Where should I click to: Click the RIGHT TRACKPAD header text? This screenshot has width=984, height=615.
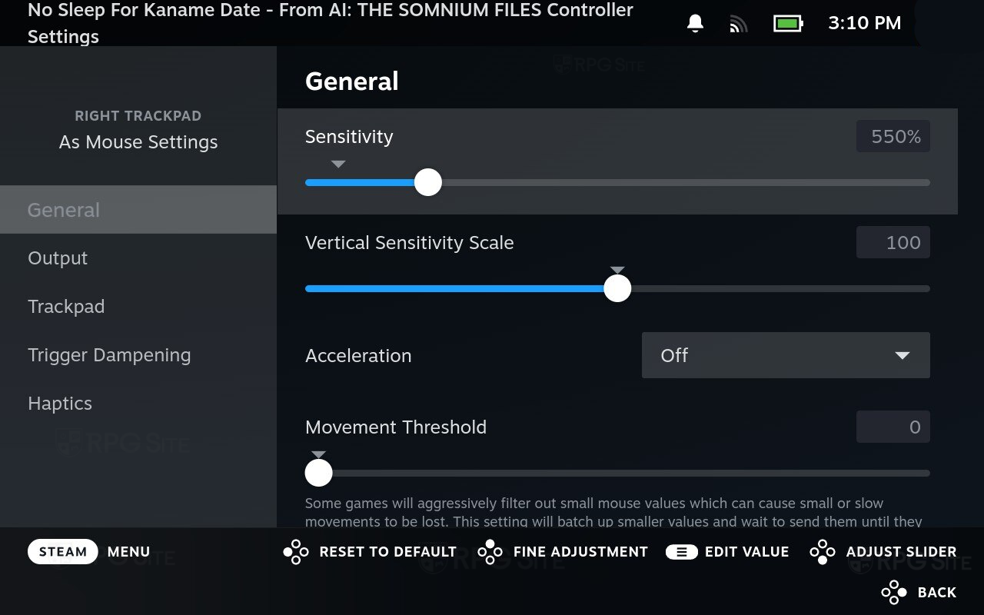(138, 116)
